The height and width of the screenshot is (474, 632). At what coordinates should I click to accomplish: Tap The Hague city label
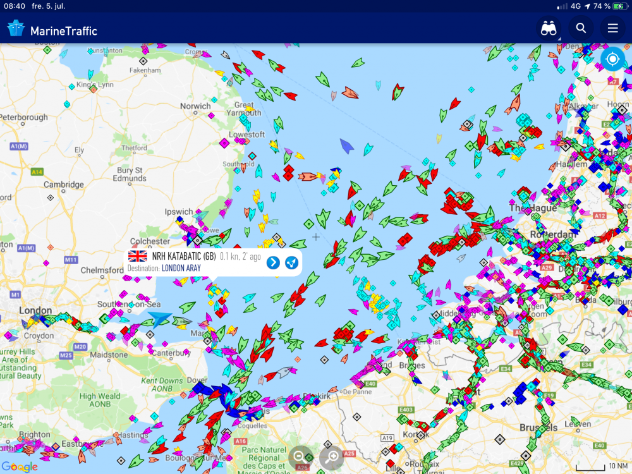pyautogui.click(x=533, y=208)
